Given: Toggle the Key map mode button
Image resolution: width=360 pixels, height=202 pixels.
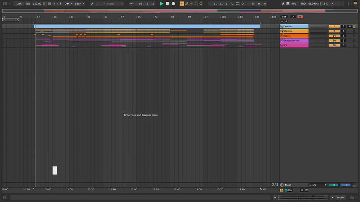Looking at the screenshot, I should (x=294, y=4).
